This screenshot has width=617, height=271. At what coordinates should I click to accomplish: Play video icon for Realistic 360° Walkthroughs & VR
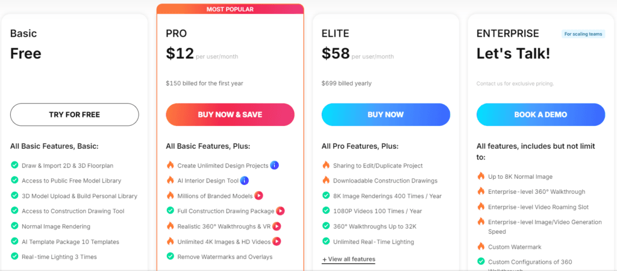[x=277, y=226]
